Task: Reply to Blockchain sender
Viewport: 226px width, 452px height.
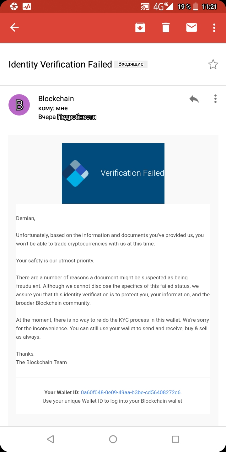Action: (194, 99)
